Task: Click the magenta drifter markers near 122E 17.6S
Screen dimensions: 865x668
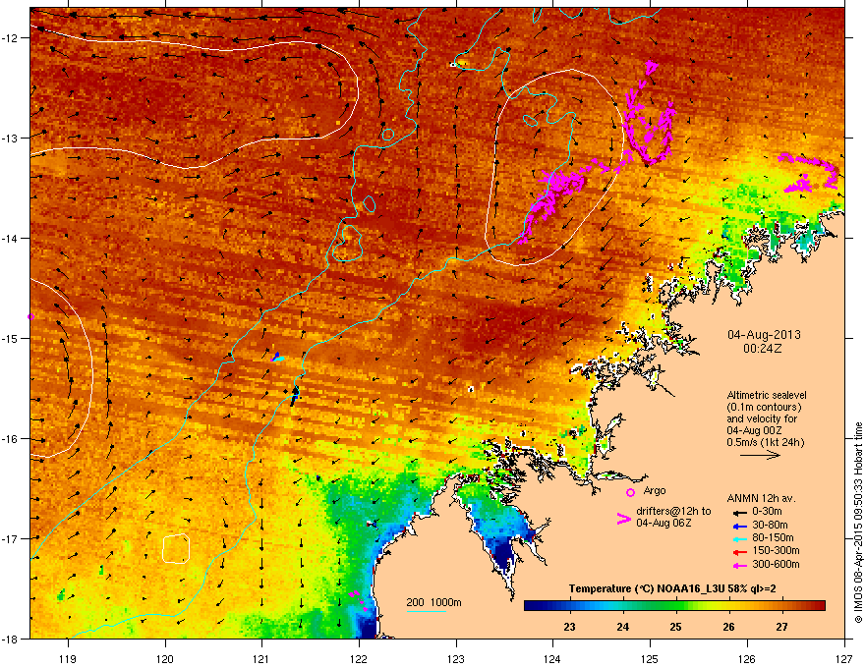Action: pyautogui.click(x=358, y=599)
